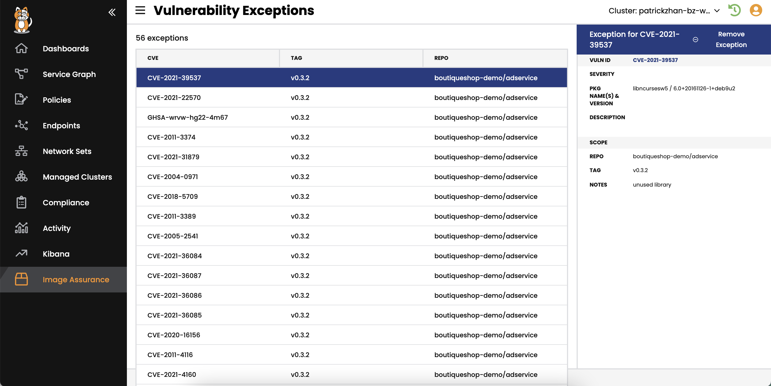The image size is (771, 386).
Task: Select CVE-2021-39537 row
Action: tap(352, 78)
